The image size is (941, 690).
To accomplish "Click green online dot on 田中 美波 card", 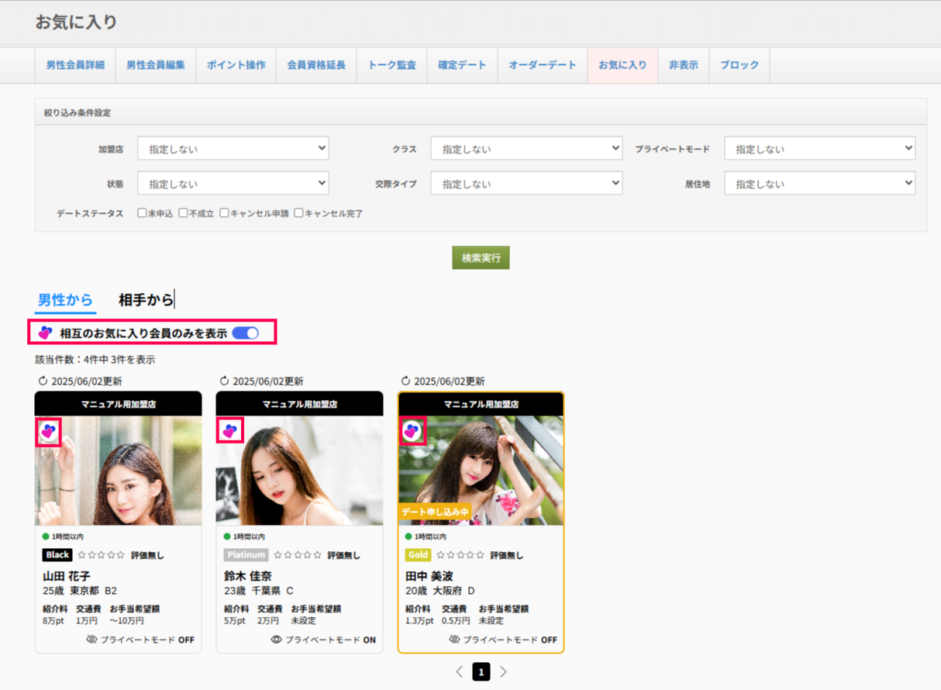I will coord(408,536).
